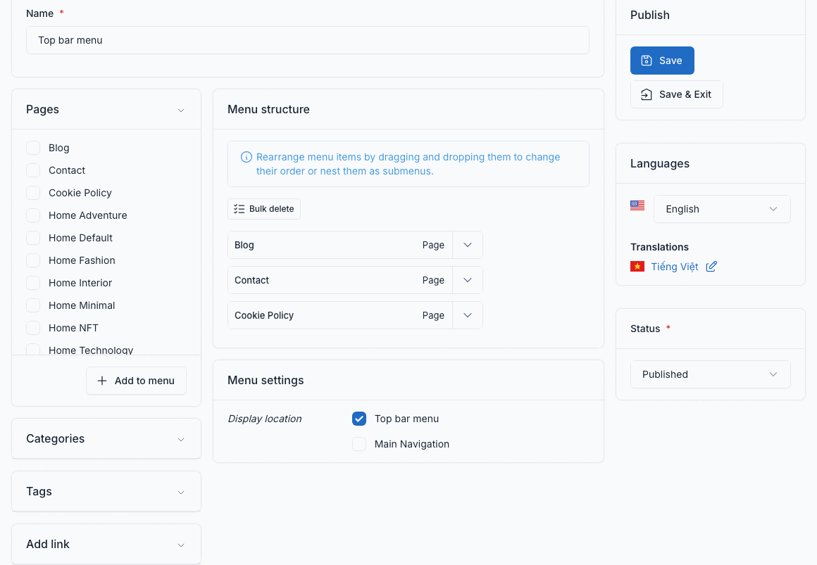Click Add to menu button
This screenshot has width=817, height=565.
[x=136, y=381]
